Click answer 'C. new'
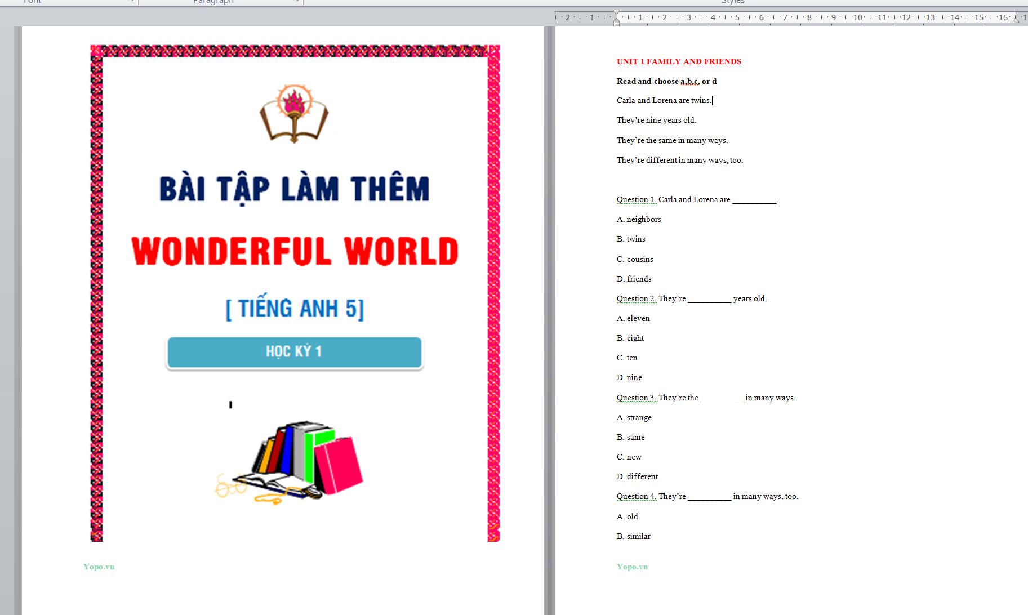The width and height of the screenshot is (1028, 615). point(629,457)
